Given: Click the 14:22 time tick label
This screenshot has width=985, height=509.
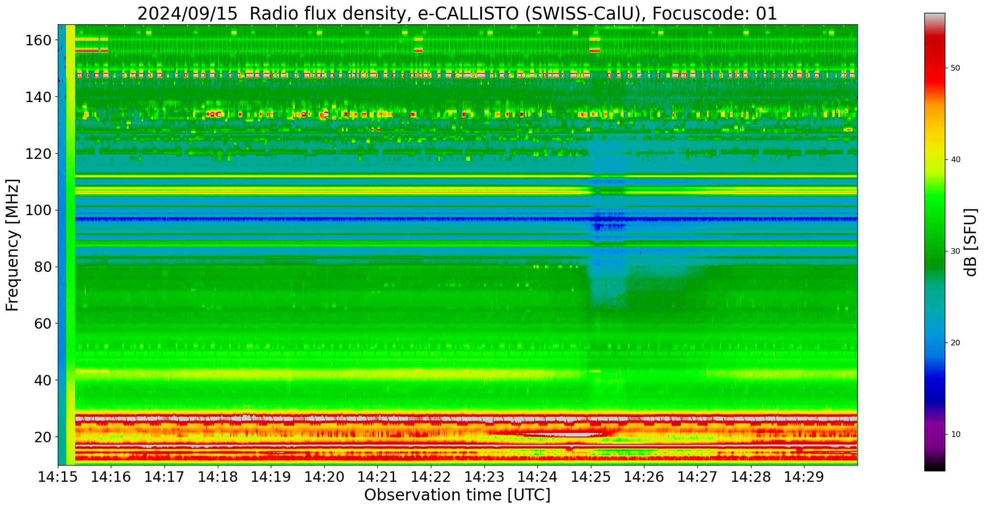Looking at the screenshot, I should point(431,477).
